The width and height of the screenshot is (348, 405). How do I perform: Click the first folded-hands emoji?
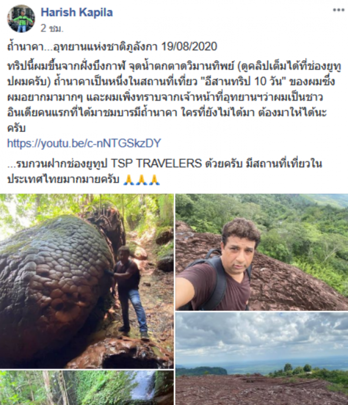(128, 180)
